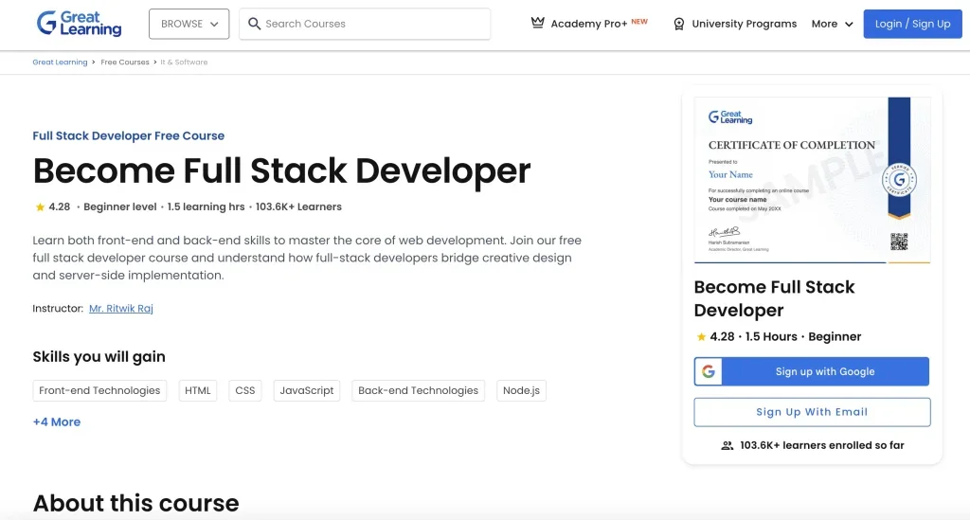Click the 103.6K+ Learners text
This screenshot has height=520, width=970.
(298, 207)
